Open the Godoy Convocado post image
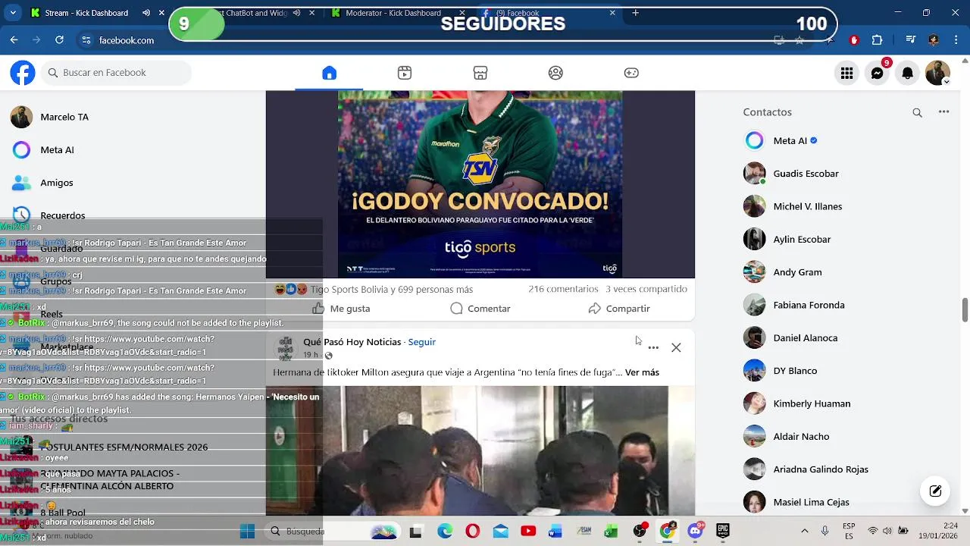The image size is (970, 546). 480,184
